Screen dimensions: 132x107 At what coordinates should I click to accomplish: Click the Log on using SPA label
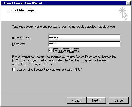49,70
